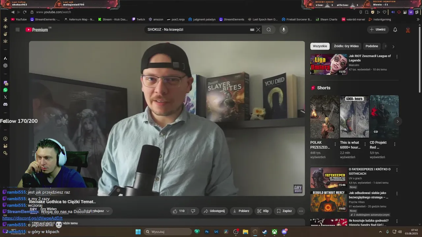
Task: Open YouTube notifications bell
Action: [x=395, y=30]
